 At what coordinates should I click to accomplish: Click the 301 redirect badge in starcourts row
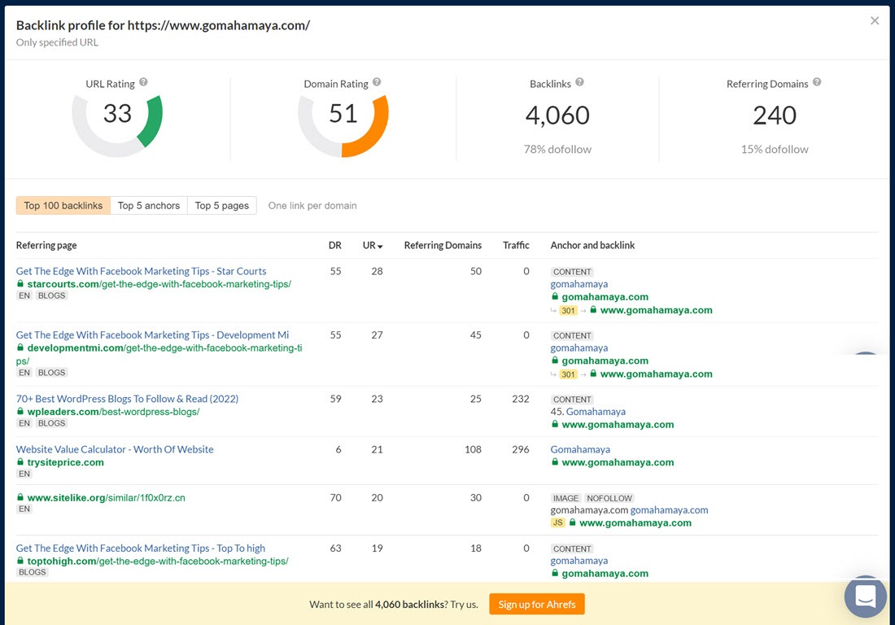pos(568,311)
